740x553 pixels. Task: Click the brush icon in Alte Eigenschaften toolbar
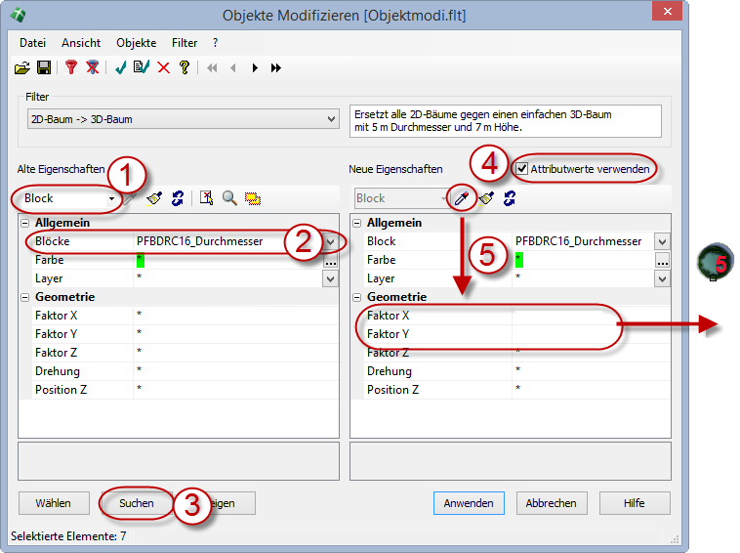154,198
